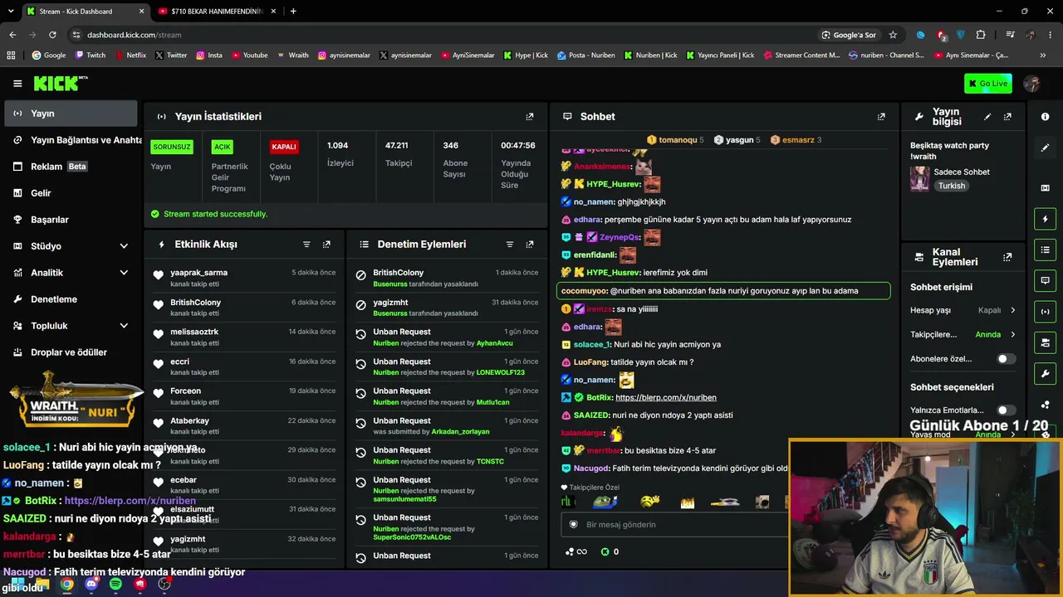Image resolution: width=1063 pixels, height=597 pixels.
Task: Open the browser tab search dropdown
Action: [x=12, y=11]
